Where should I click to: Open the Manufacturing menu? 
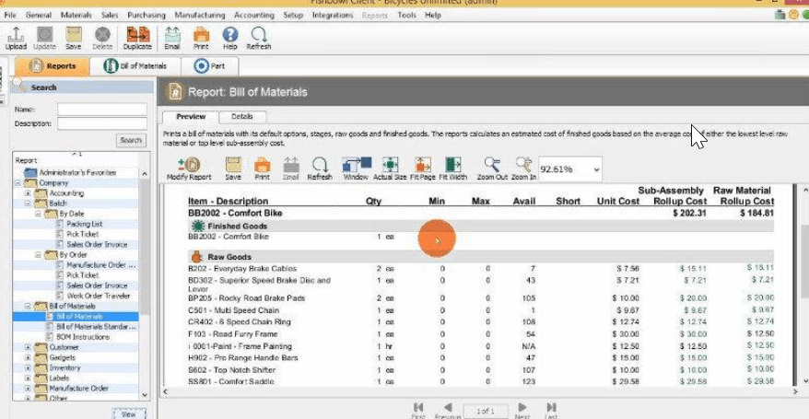pyautogui.click(x=200, y=15)
